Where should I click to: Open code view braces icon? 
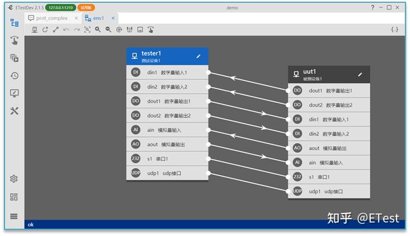pos(395,30)
